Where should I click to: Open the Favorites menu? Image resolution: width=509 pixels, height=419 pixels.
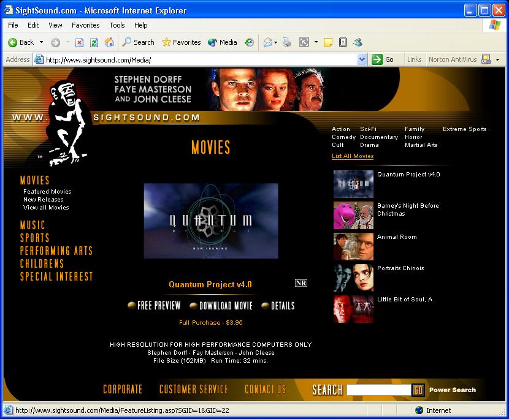tap(86, 25)
